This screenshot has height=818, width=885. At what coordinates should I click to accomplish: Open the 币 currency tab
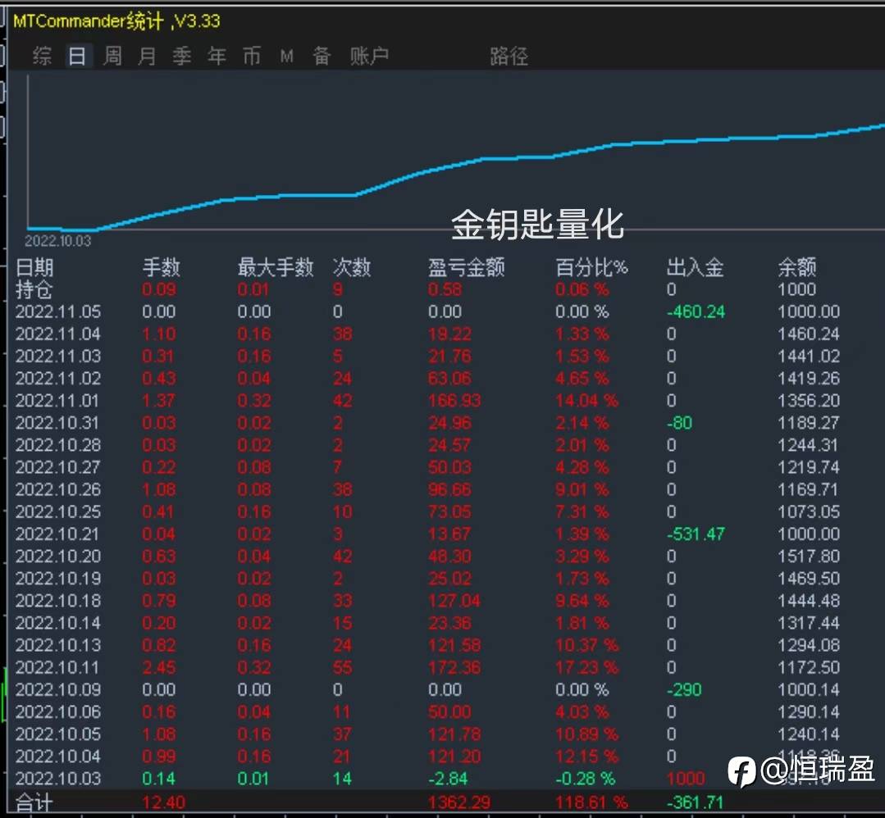pos(252,56)
